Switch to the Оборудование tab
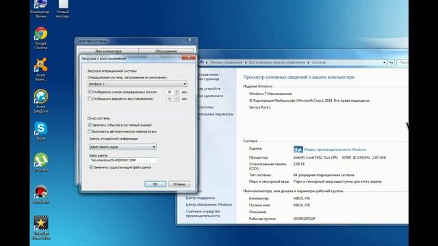Viewport: 438px width, 246px height. tap(166, 51)
